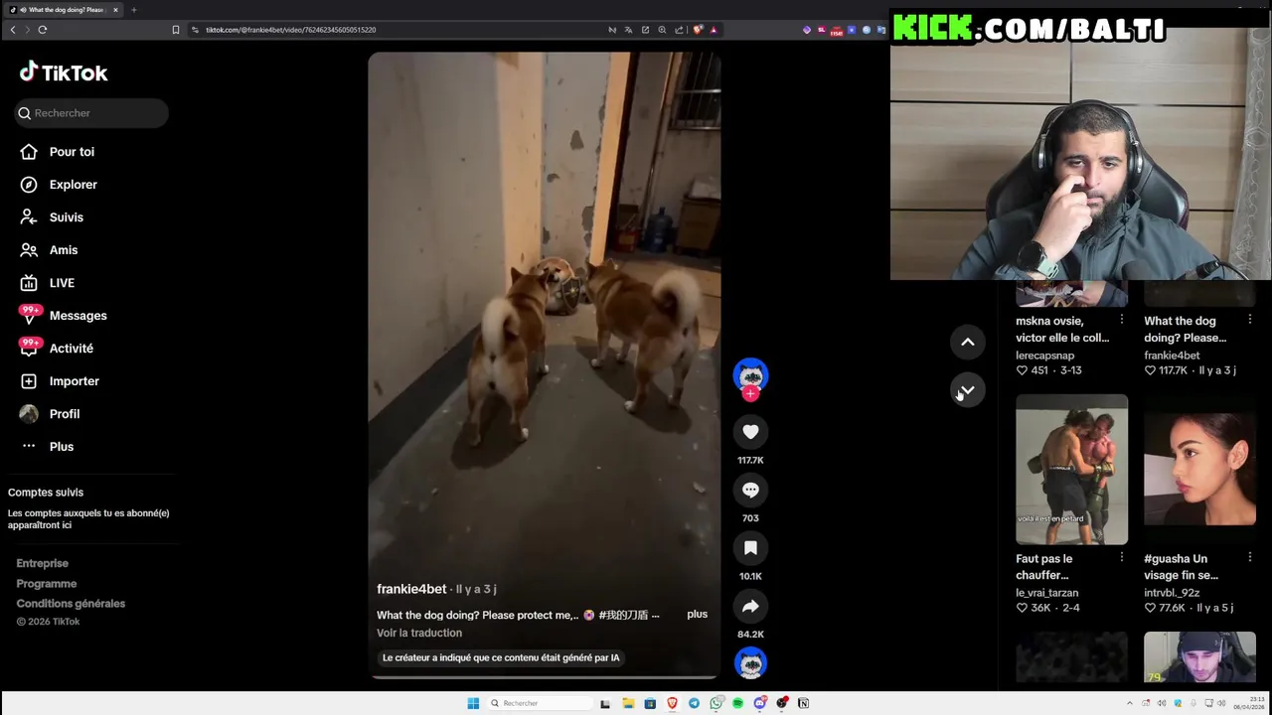Click Entreprise footer link

[x=42, y=563]
